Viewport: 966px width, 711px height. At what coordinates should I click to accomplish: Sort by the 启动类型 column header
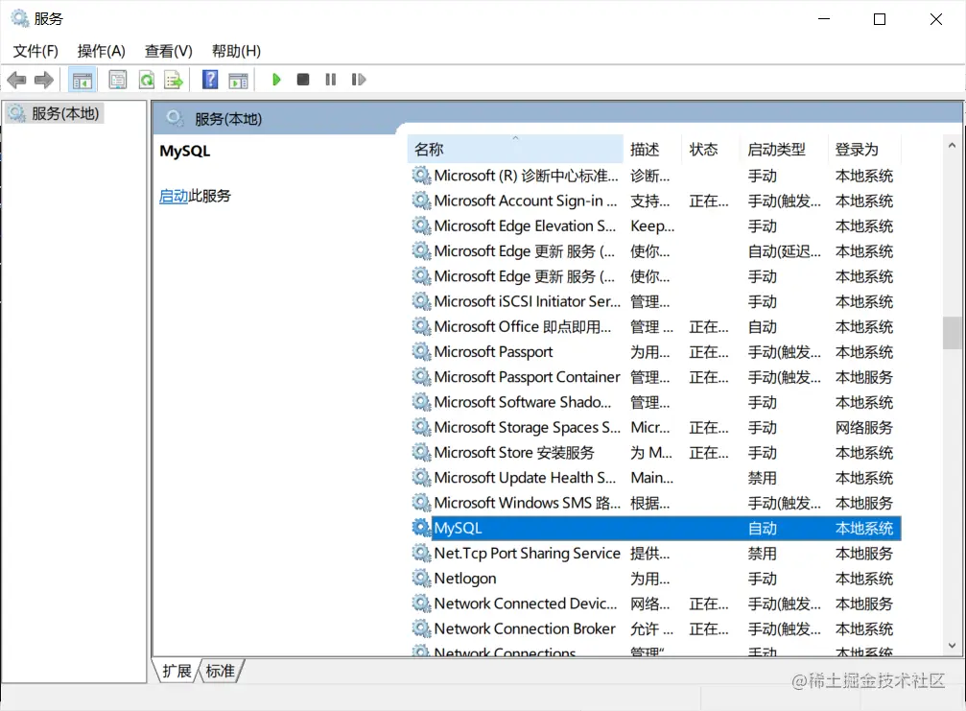784,149
